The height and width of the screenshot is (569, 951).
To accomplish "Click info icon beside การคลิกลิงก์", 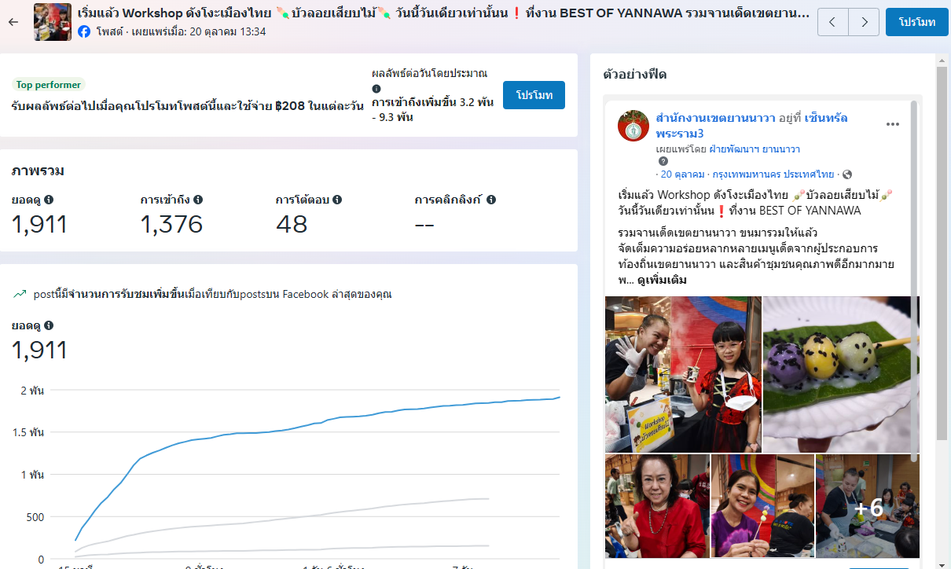I will [x=491, y=200].
